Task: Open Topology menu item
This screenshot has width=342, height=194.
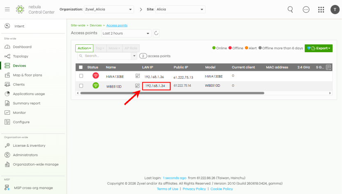Action: click(21, 56)
